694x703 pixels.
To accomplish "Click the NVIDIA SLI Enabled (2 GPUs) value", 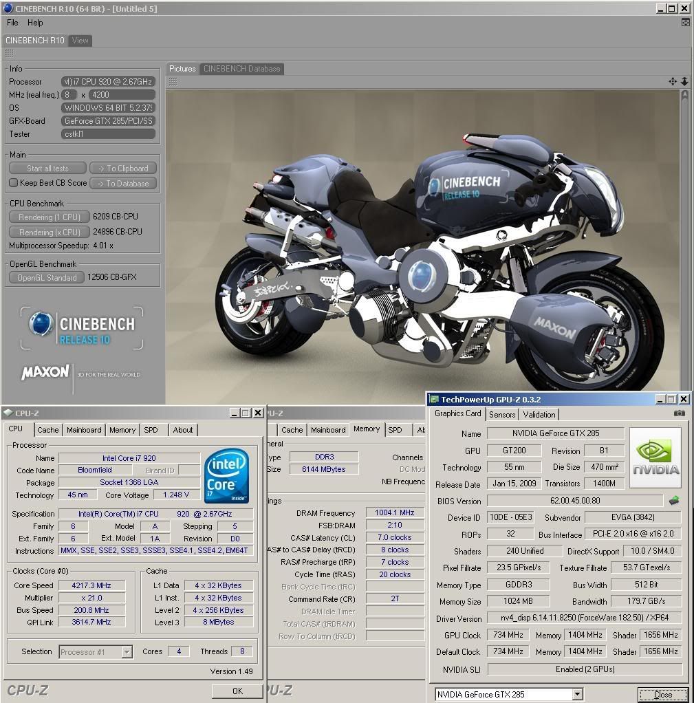I will 585,669.
